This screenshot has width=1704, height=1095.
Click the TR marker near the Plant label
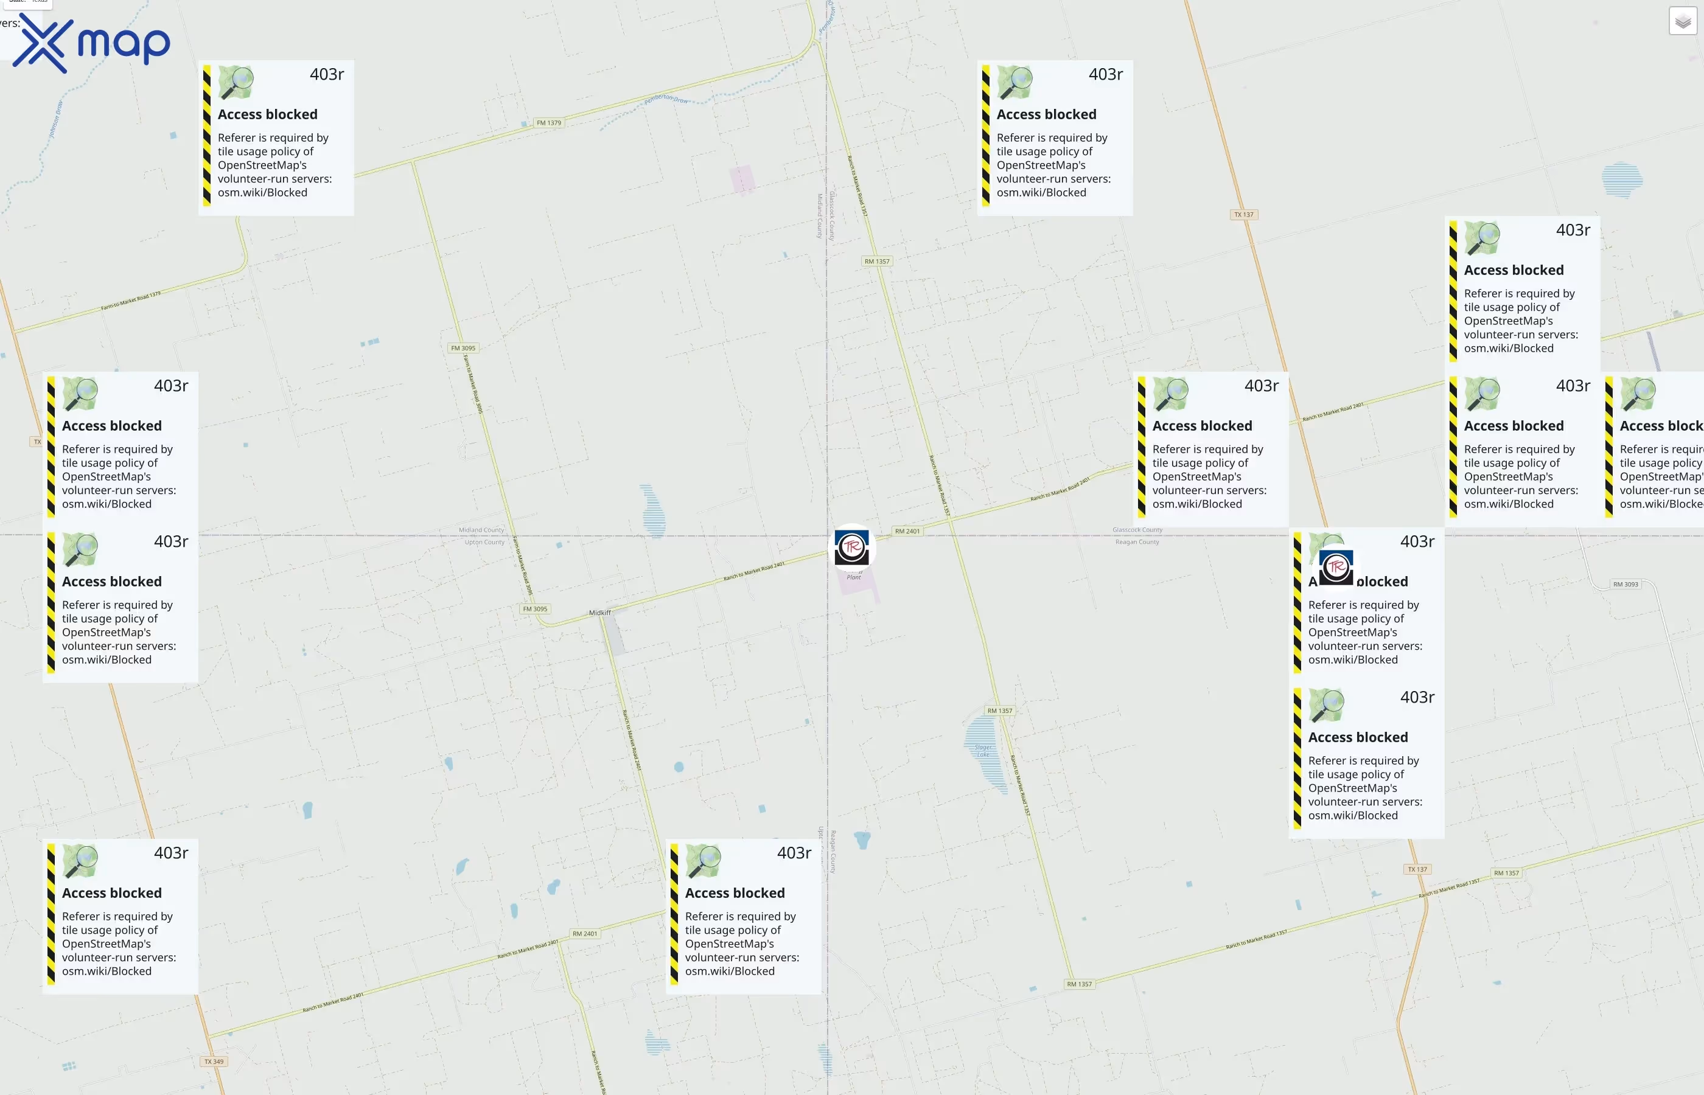(851, 547)
